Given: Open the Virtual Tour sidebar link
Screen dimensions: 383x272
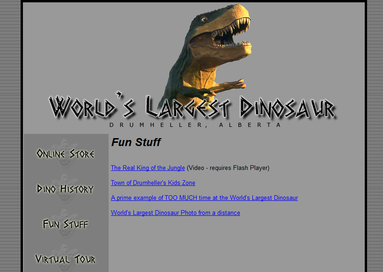Looking at the screenshot, I should coord(65,259).
